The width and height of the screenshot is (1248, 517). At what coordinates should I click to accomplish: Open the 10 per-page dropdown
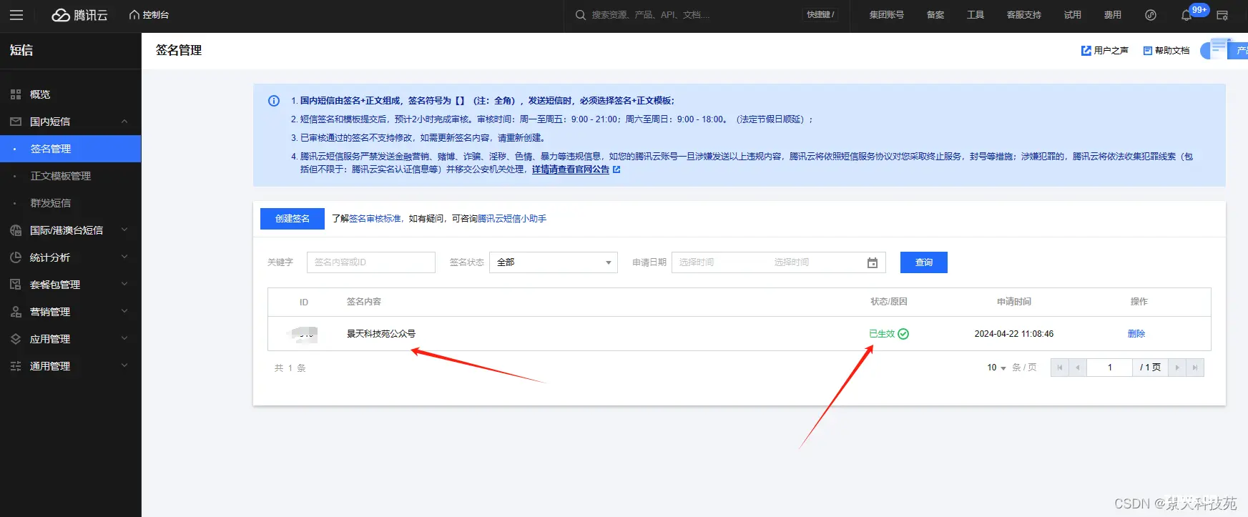tap(997, 368)
